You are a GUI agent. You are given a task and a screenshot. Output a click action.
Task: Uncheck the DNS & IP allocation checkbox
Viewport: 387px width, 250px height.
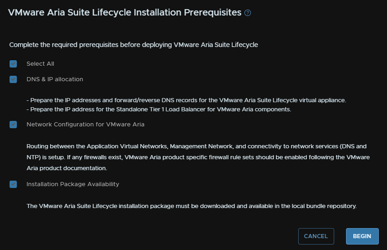pyautogui.click(x=13, y=79)
